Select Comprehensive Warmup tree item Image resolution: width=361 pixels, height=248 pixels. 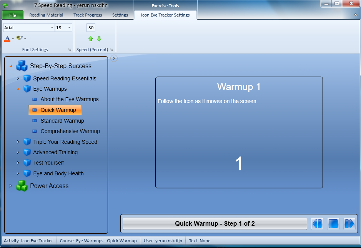pyautogui.click(x=70, y=131)
